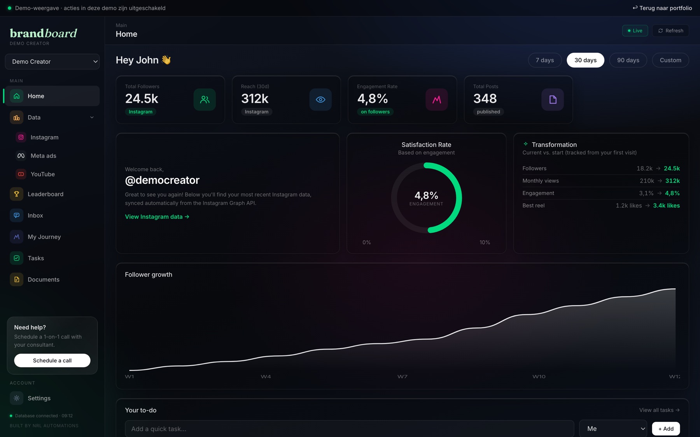700x437 pixels.
Task: Click the My Journey icon
Action: pyautogui.click(x=17, y=237)
